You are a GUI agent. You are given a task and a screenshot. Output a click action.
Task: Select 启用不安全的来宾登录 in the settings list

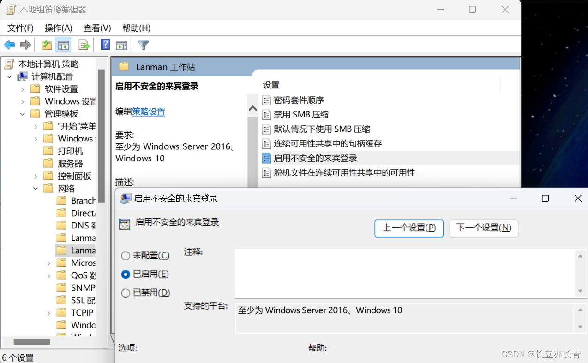pos(315,158)
